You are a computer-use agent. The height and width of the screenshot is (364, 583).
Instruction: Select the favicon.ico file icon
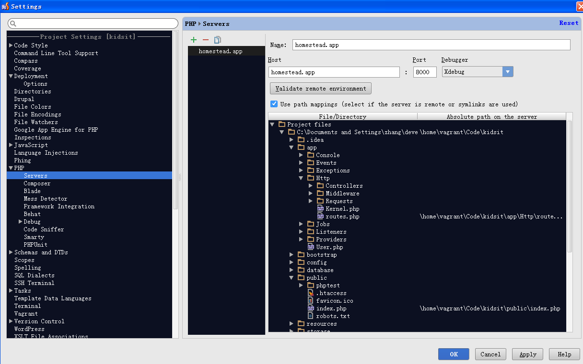point(311,301)
